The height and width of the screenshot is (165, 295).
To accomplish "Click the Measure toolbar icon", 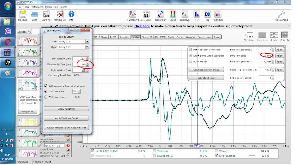I will tap(23, 14).
